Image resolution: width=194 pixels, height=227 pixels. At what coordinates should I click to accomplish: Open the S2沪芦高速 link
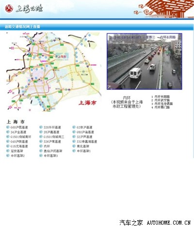84,137
